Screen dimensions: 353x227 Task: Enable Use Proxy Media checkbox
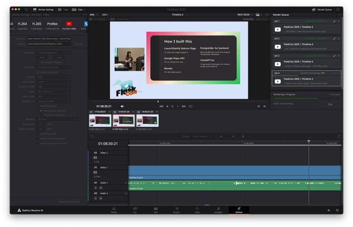click(38, 134)
